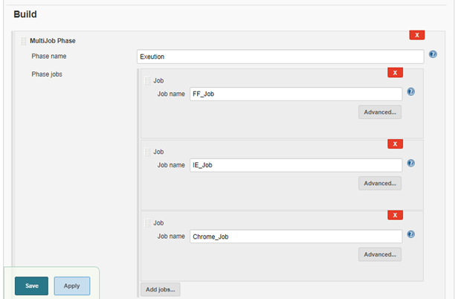
Task: Click the drag handle of FF_Job block
Action: click(x=147, y=80)
